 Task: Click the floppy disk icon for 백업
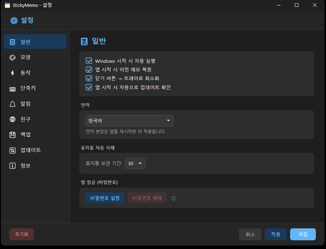(x=13, y=135)
